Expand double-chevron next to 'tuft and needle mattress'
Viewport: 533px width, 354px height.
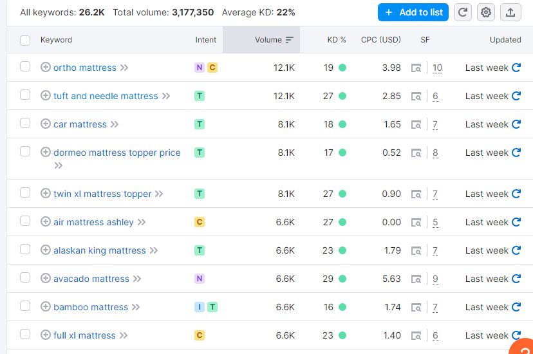pos(166,96)
